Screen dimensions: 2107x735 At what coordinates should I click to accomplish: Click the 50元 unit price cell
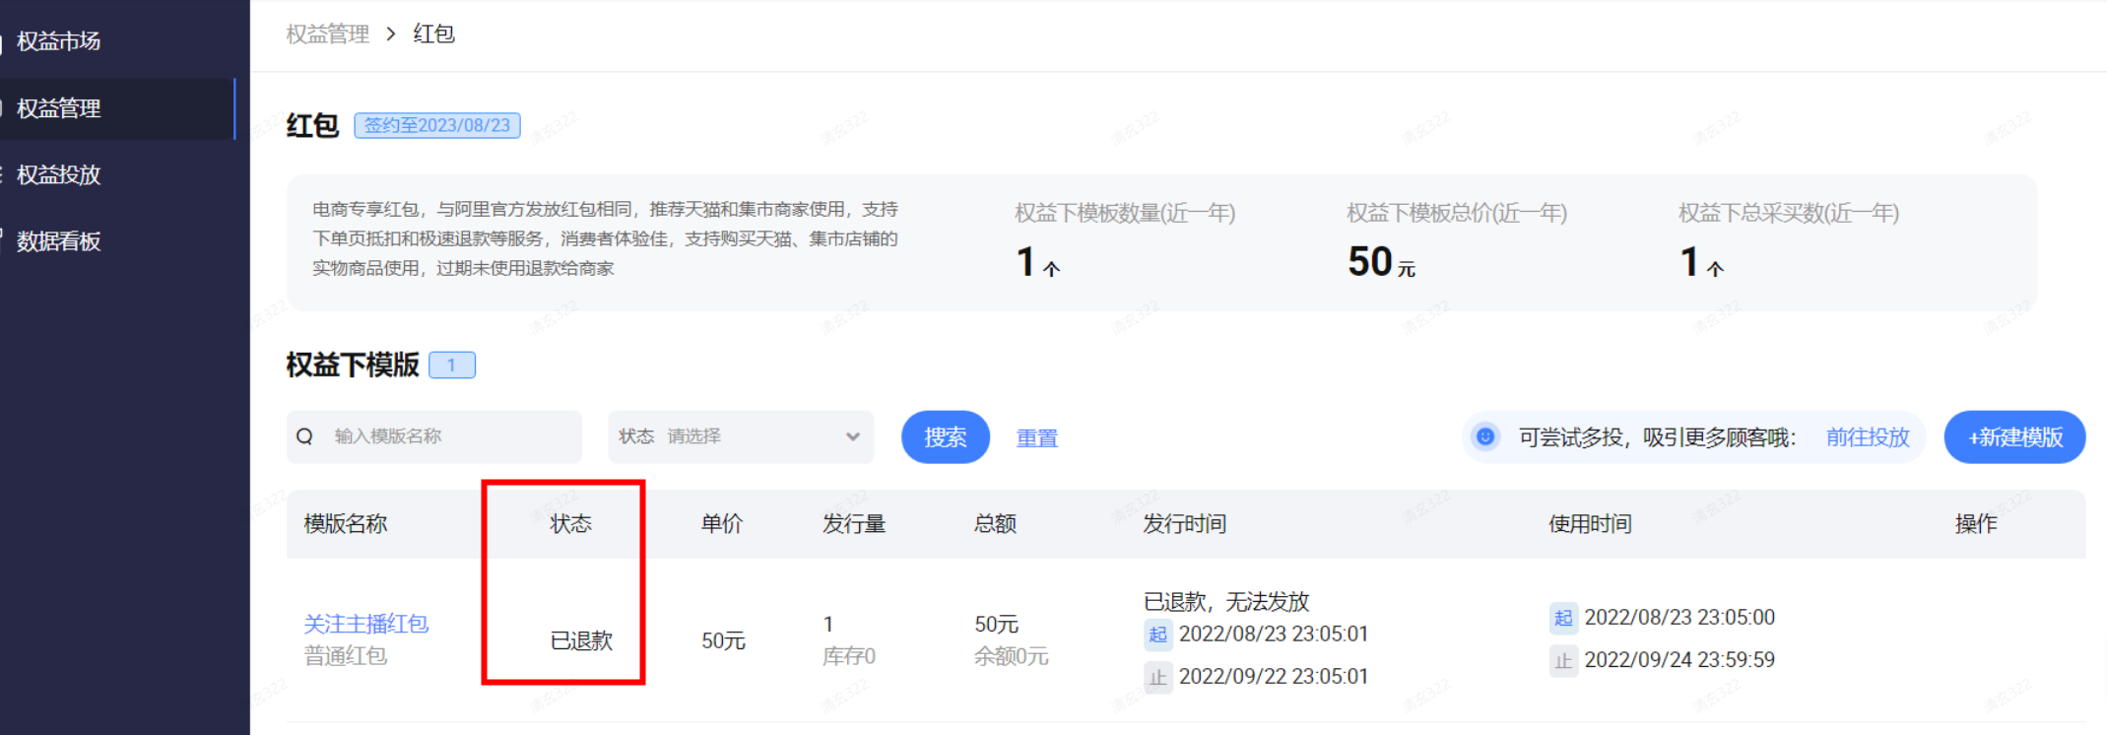pos(723,641)
